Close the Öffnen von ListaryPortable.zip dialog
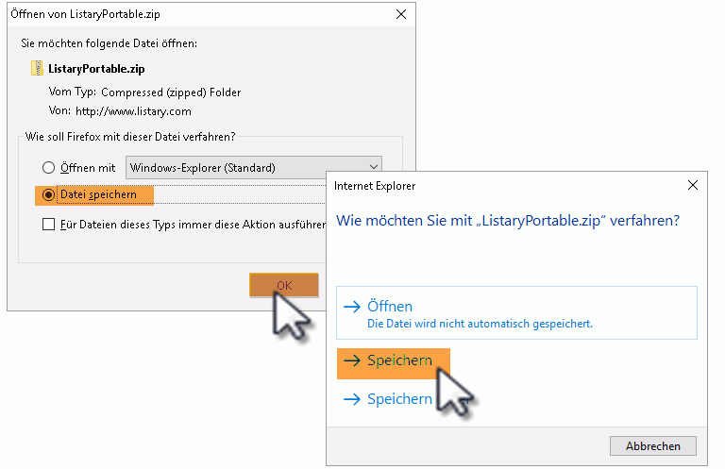The width and height of the screenshot is (725, 469). [x=401, y=14]
